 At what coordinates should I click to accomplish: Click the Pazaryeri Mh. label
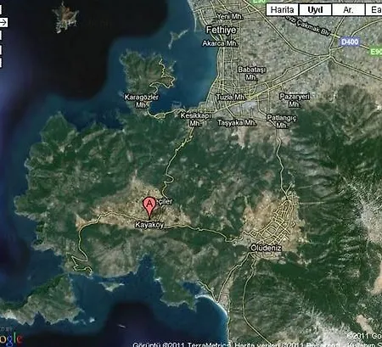pyautogui.click(x=295, y=100)
